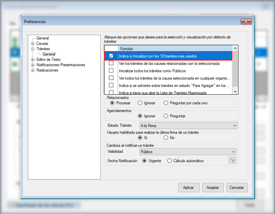Expand the Radicaciones tree node

tap(33, 70)
